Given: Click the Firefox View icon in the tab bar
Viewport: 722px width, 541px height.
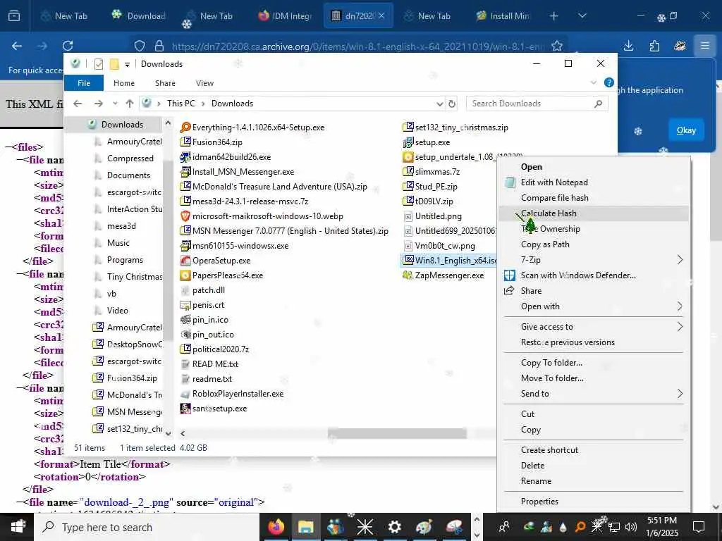Looking at the screenshot, I should coord(14,16).
